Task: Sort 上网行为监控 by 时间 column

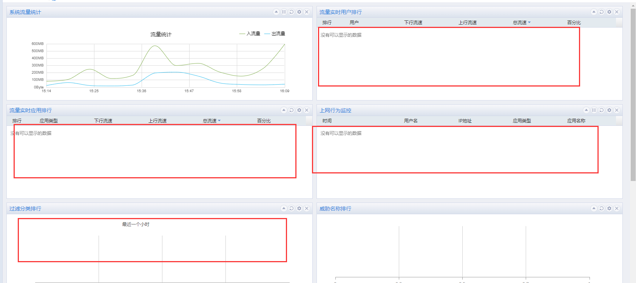Action: (327, 121)
